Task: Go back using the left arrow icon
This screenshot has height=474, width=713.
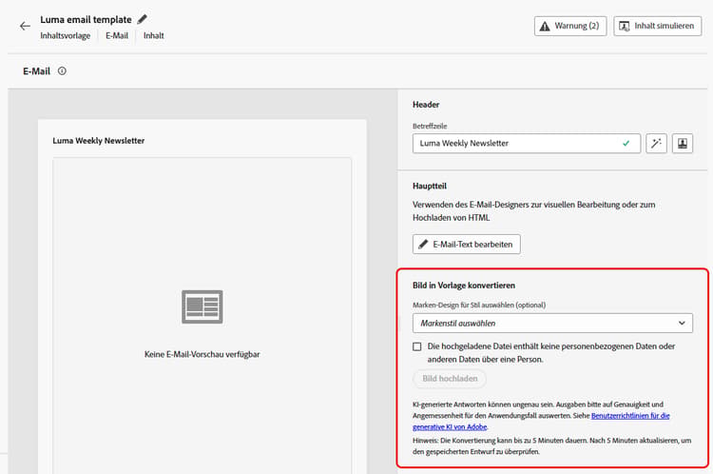Action: 25,26
